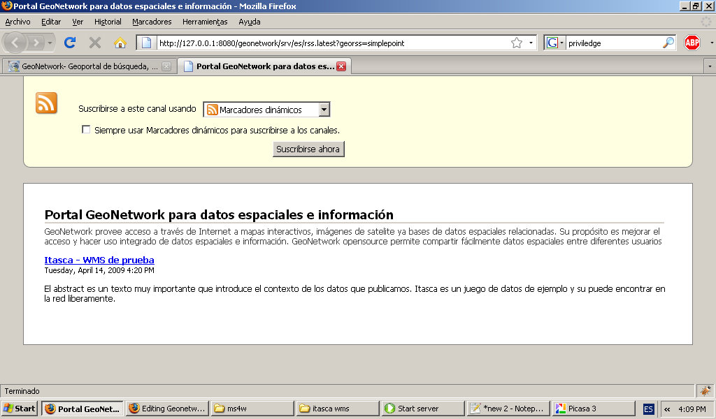
Task: Close the Portal GeoNetwork tab
Action: tap(341, 67)
